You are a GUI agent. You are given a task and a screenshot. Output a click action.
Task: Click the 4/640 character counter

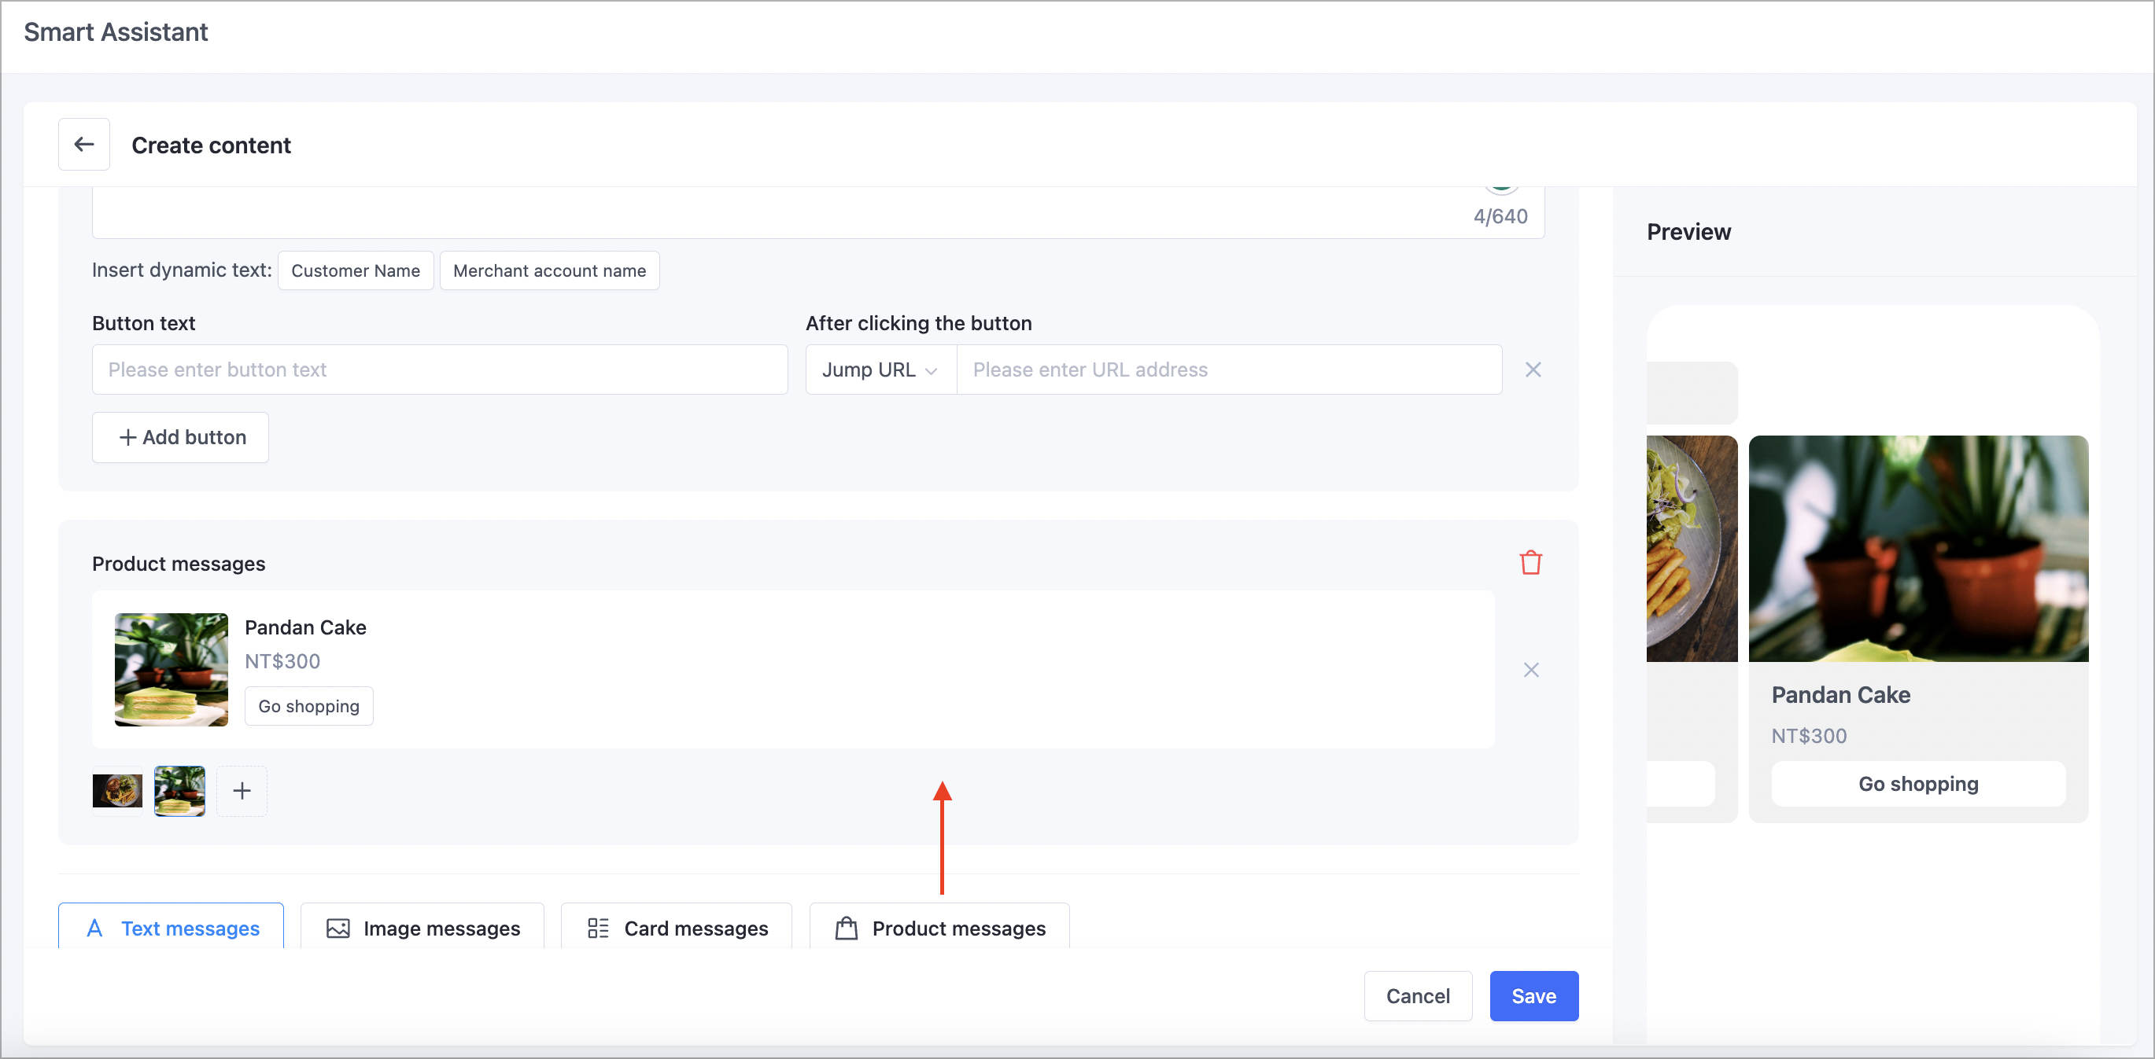[x=1501, y=216]
